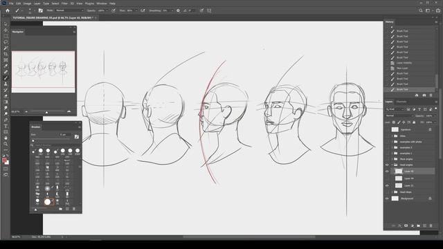The height and width of the screenshot is (249, 443).
Task: Select the Dodge tool
Action: click(6, 113)
